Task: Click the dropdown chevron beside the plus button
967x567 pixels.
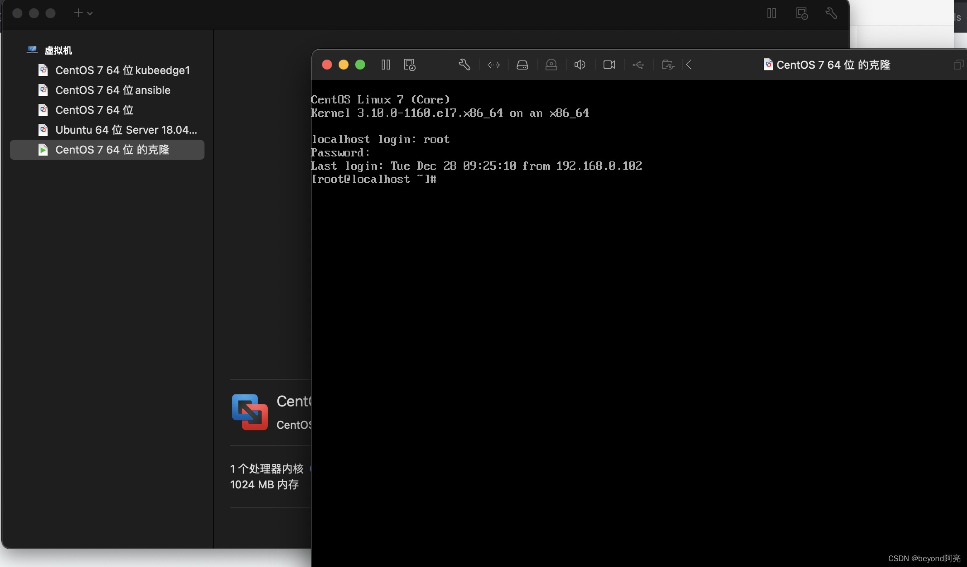Action: pyautogui.click(x=90, y=14)
